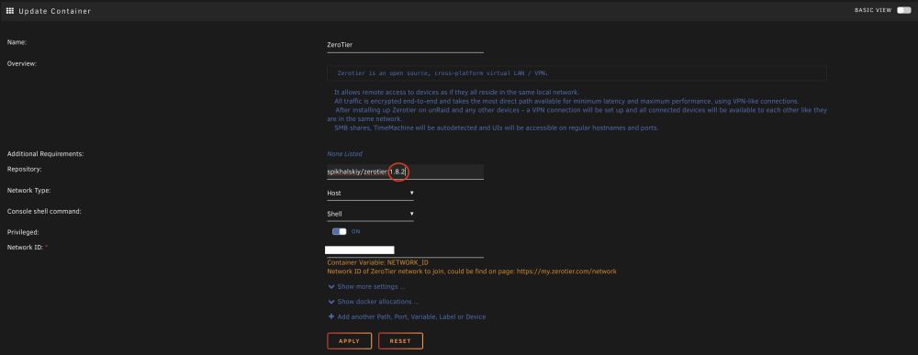Toggle the Basic View switch
The image size is (918, 355).
click(x=904, y=10)
